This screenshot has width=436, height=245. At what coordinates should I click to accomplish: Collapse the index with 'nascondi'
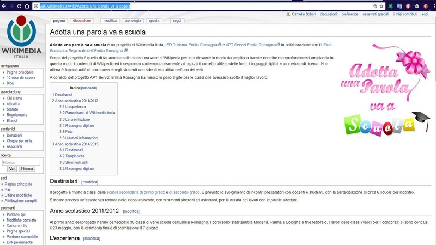[x=89, y=88]
